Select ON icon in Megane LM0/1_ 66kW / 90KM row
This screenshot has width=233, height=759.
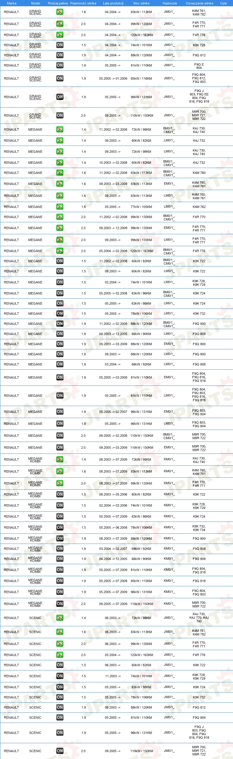pos(60,334)
